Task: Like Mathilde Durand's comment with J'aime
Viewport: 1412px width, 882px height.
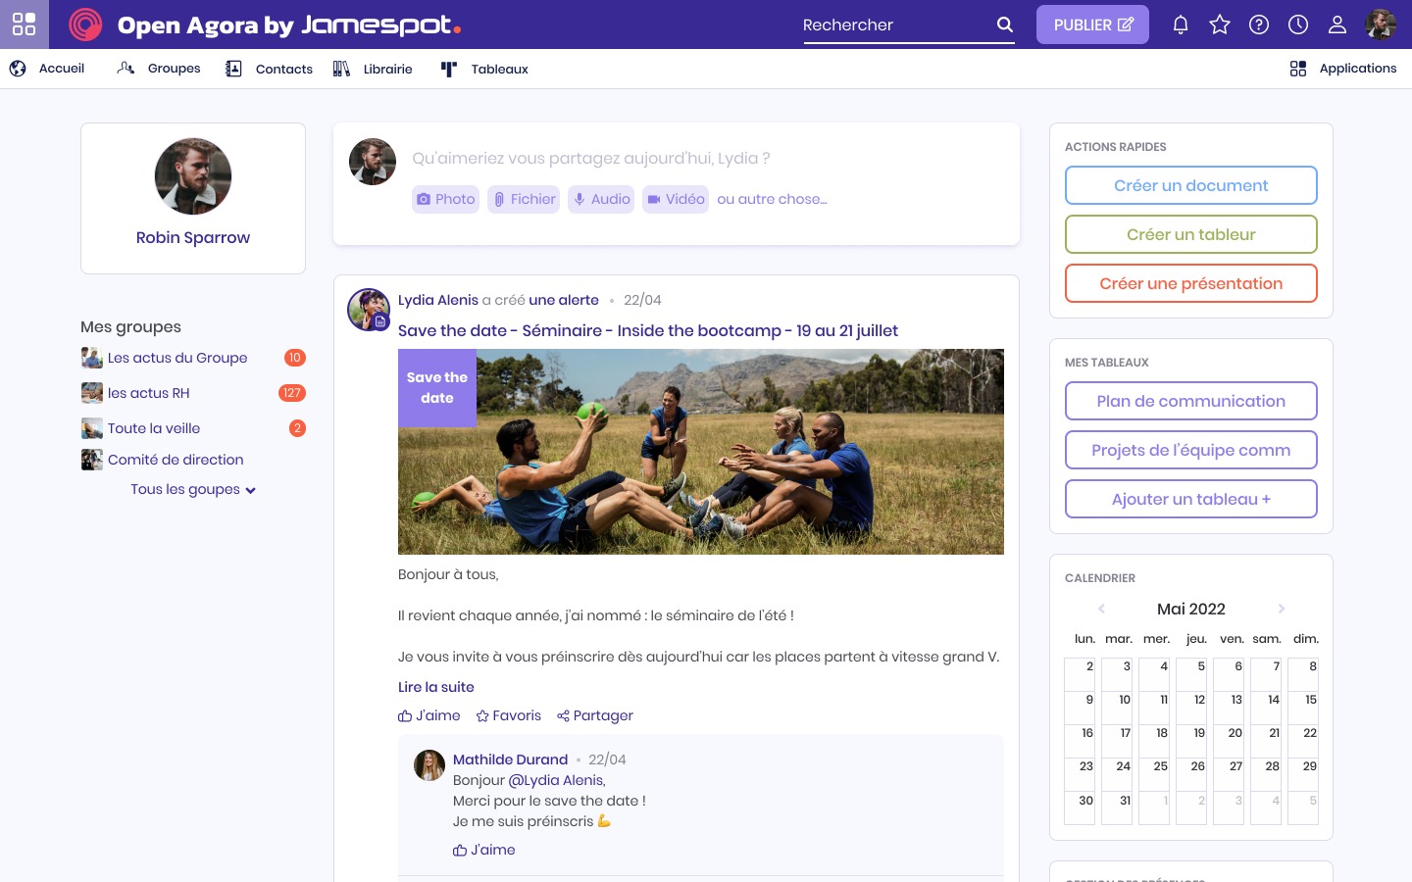Action: coord(484,850)
